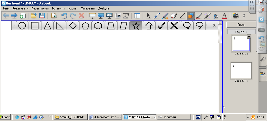Start the document camera

[x=126, y=16]
